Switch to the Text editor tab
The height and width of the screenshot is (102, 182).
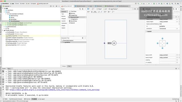(69, 66)
